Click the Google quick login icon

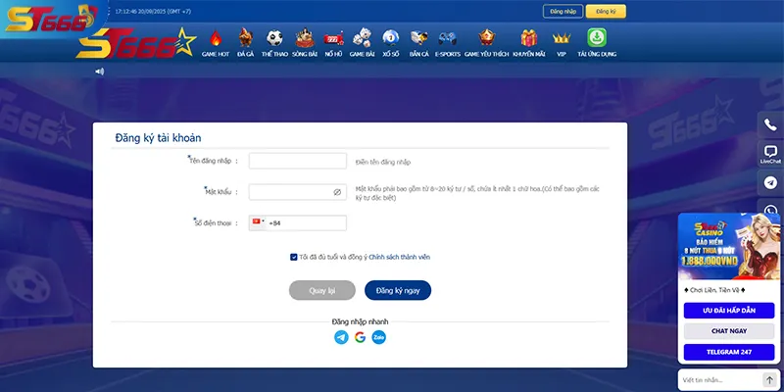pos(360,337)
